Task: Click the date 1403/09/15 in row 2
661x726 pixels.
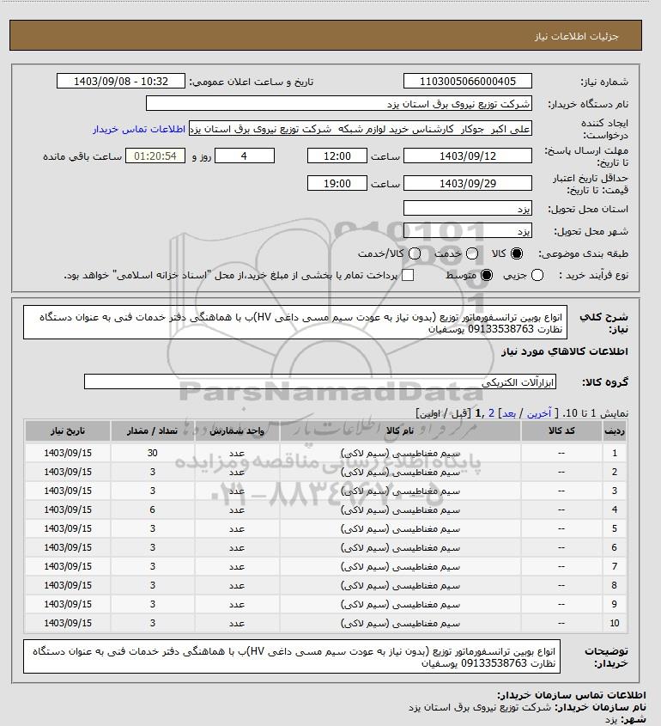Action: [68, 472]
